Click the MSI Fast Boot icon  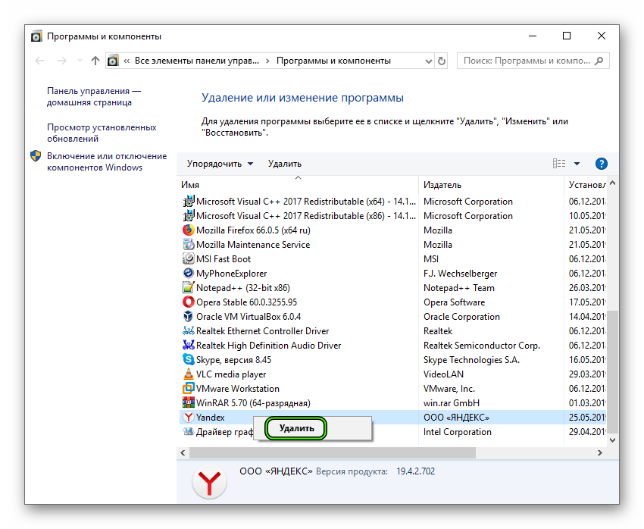[x=188, y=258]
